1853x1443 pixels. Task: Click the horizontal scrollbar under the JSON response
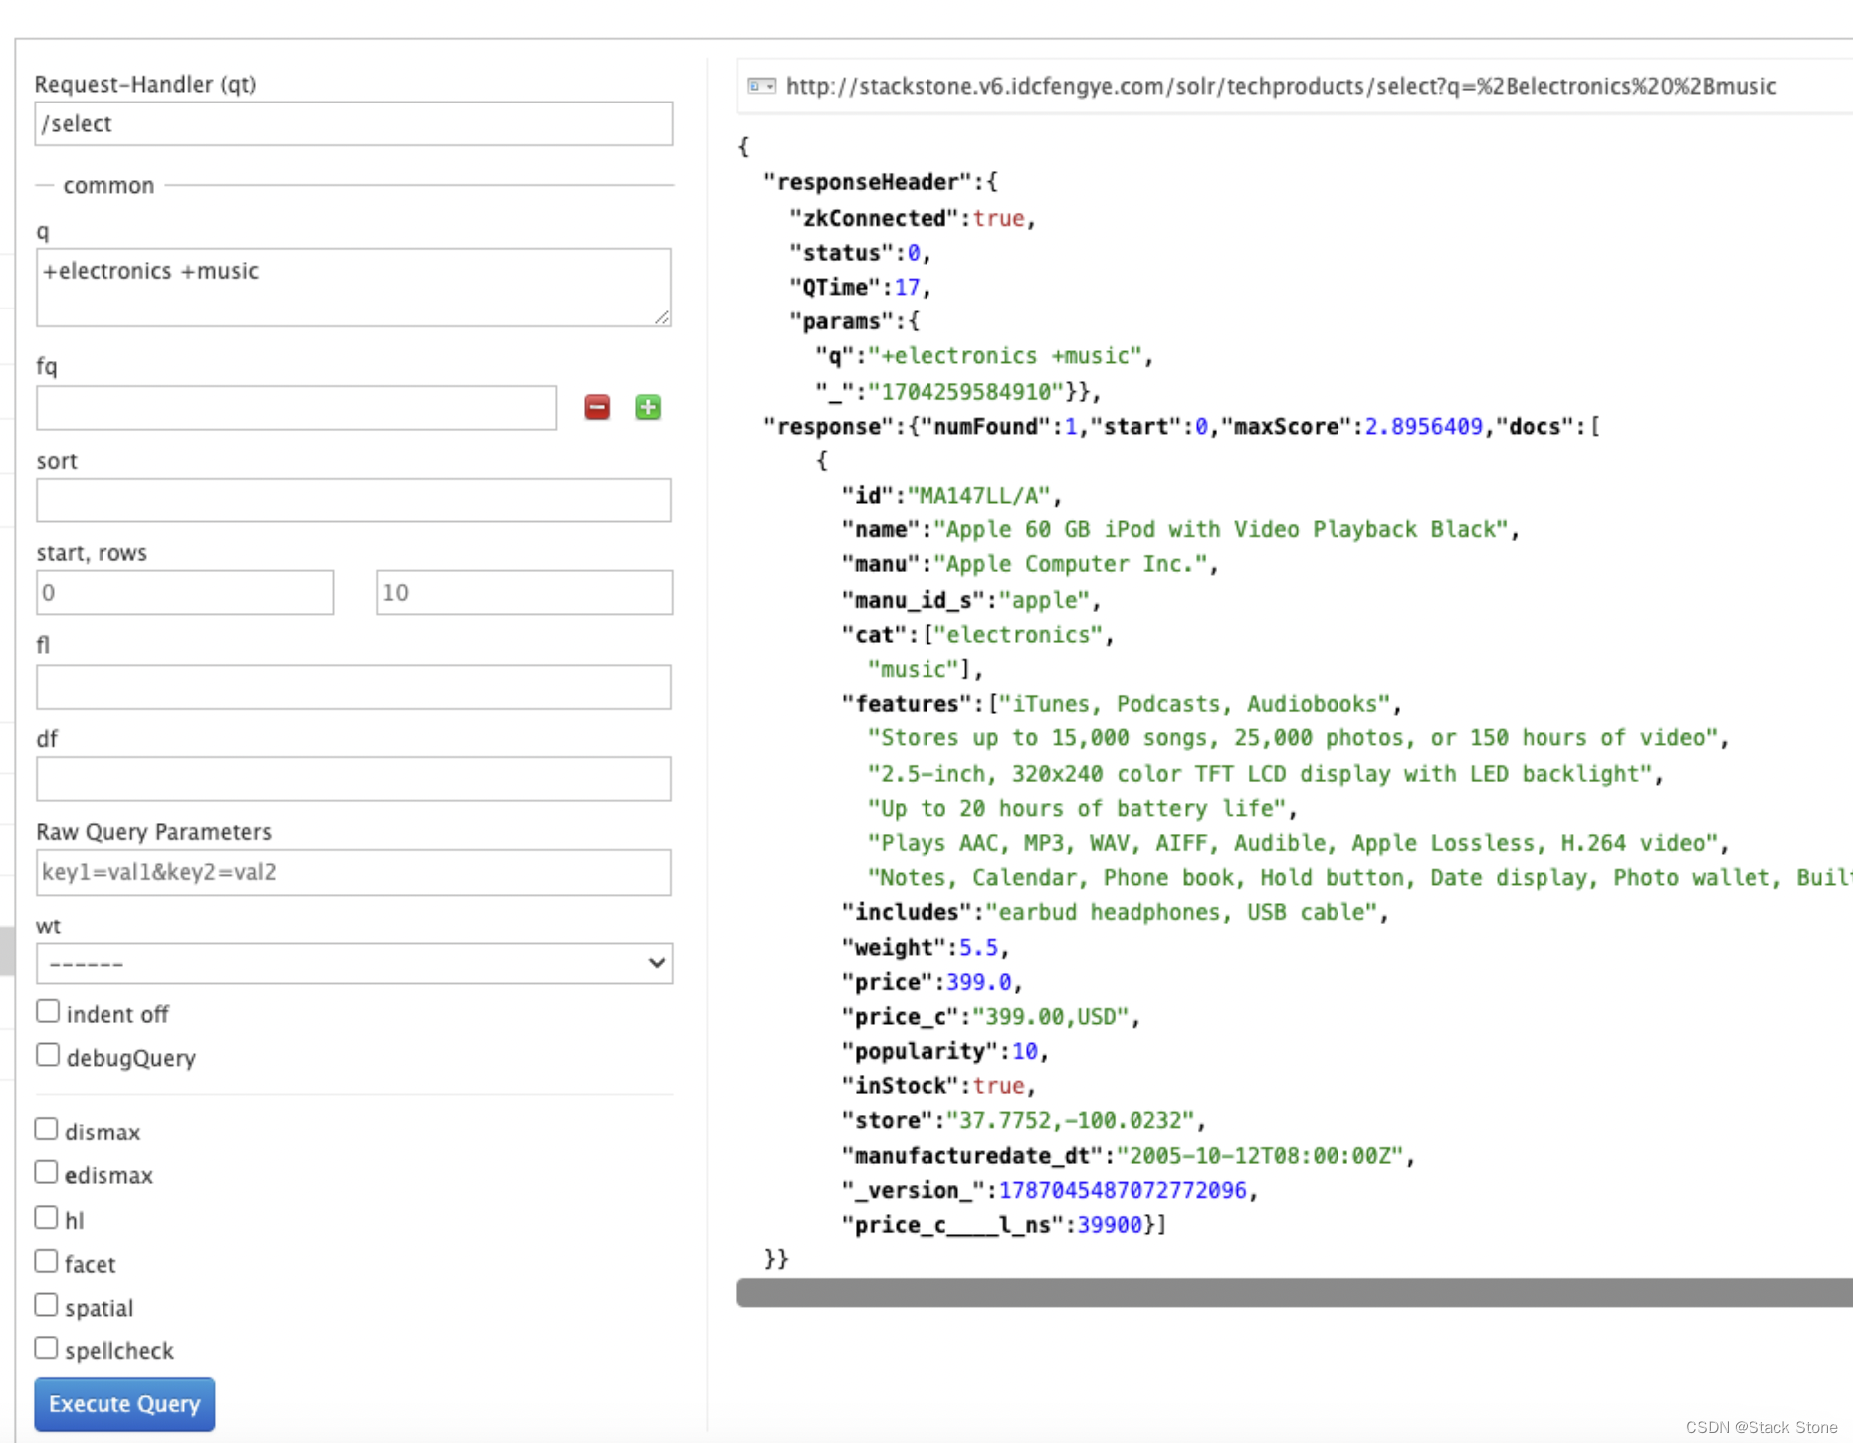tap(1294, 1293)
